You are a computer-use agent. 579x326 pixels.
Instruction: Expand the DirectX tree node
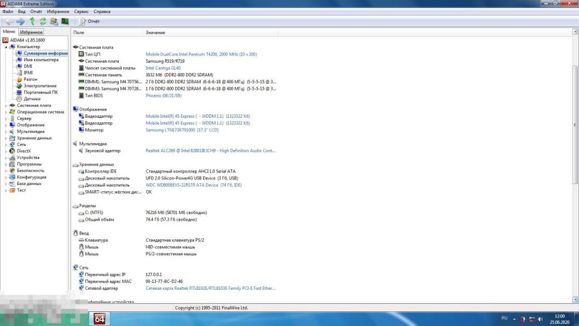coord(6,151)
